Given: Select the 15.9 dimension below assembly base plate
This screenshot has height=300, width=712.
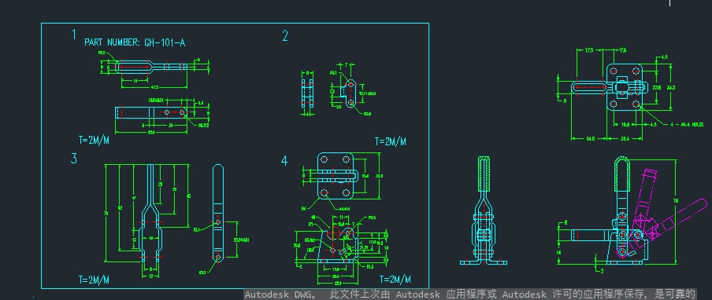Looking at the screenshot, I should (625, 124).
